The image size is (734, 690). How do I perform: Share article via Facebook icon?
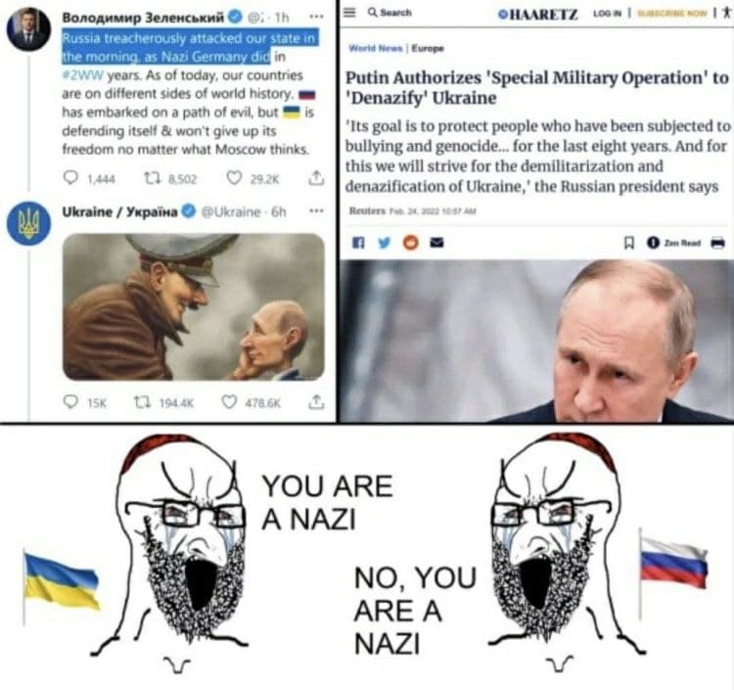tap(358, 243)
